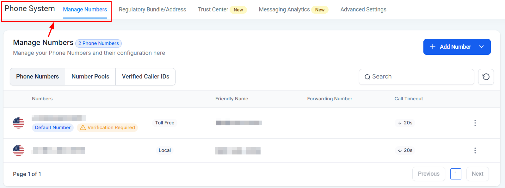Show Verified Caller IDs sub-tab
The height and width of the screenshot is (188, 505).
click(x=145, y=77)
